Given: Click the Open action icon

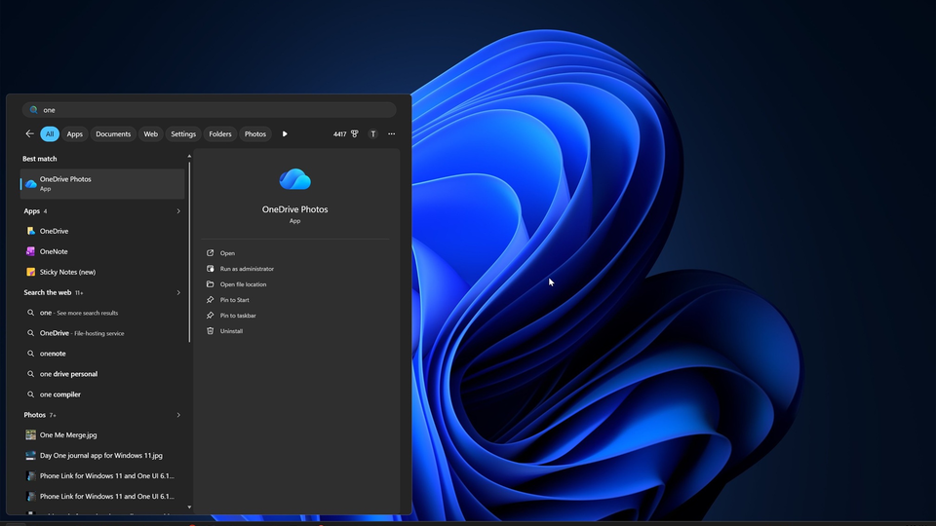Looking at the screenshot, I should click(211, 253).
